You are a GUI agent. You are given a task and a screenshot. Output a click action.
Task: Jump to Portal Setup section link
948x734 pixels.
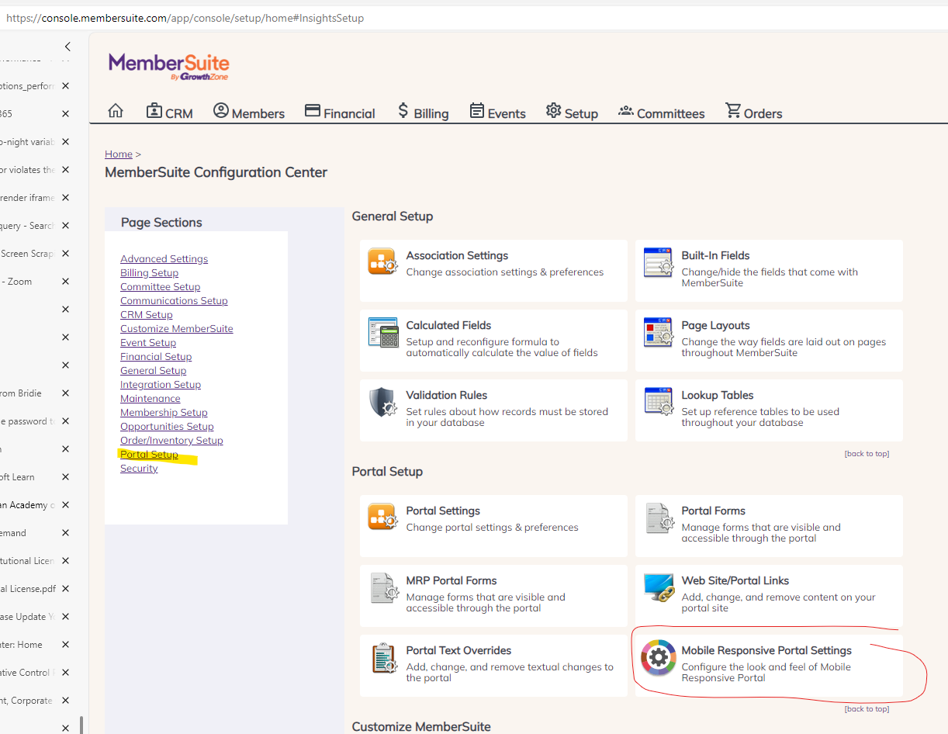pyautogui.click(x=149, y=454)
